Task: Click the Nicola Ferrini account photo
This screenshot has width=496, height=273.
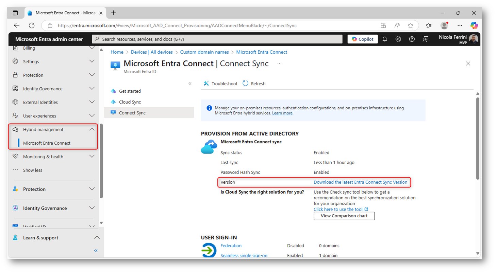Action: pos(474,39)
